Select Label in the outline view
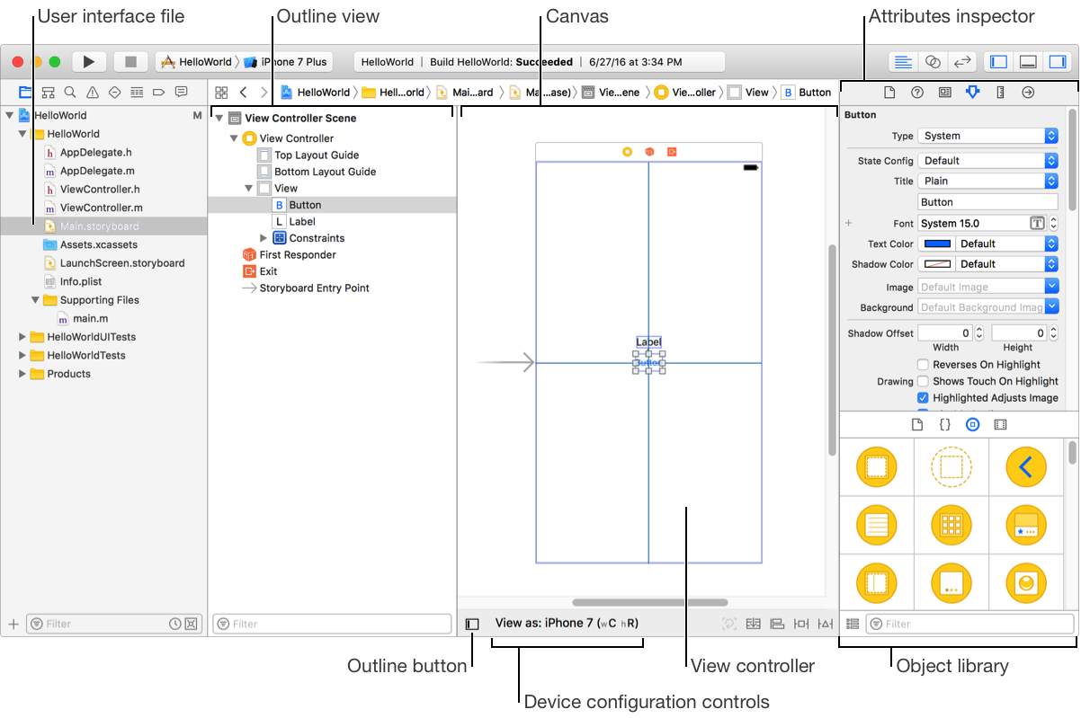 point(302,221)
